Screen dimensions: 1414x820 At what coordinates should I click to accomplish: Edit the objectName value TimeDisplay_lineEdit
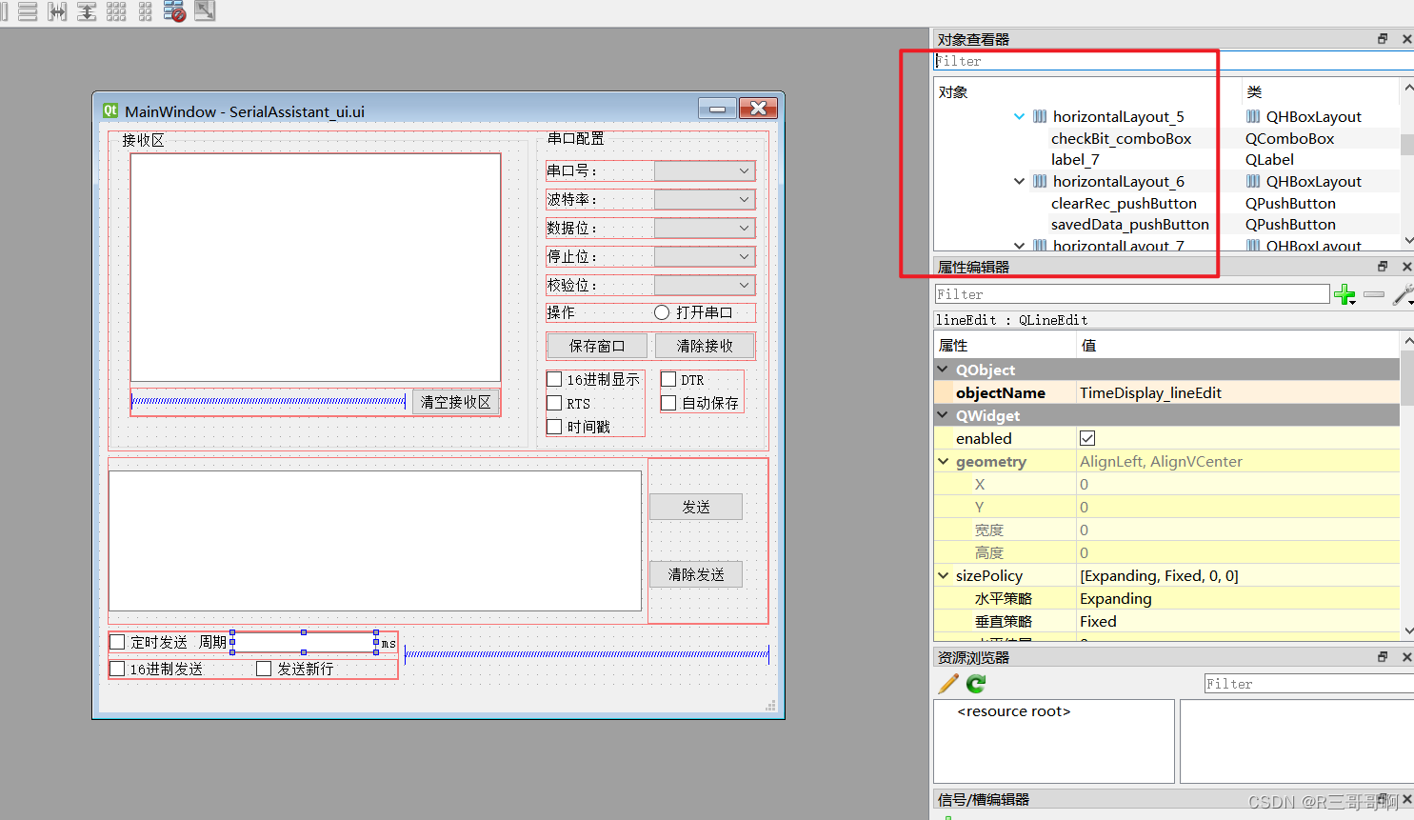click(x=1238, y=392)
